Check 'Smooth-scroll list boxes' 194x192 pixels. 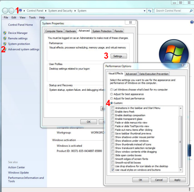click(x=113, y=163)
